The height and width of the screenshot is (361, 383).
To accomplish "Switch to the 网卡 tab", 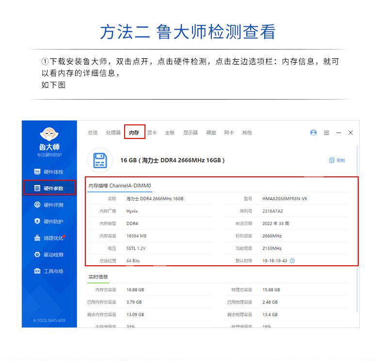I will click(229, 133).
